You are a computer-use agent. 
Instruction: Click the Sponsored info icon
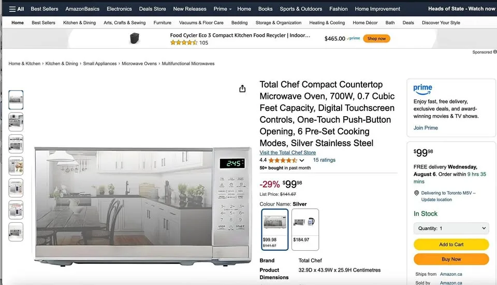[x=495, y=52]
